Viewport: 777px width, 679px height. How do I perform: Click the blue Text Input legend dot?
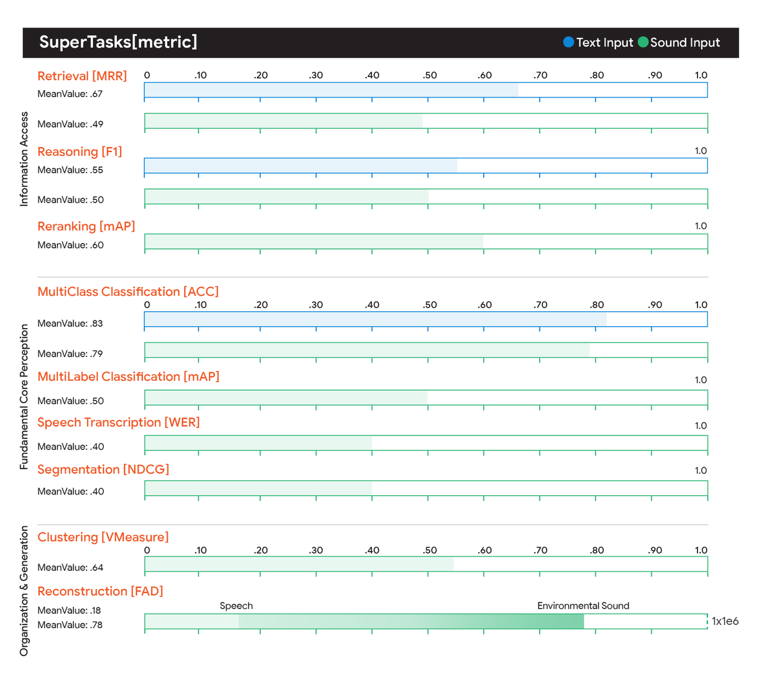pos(568,42)
